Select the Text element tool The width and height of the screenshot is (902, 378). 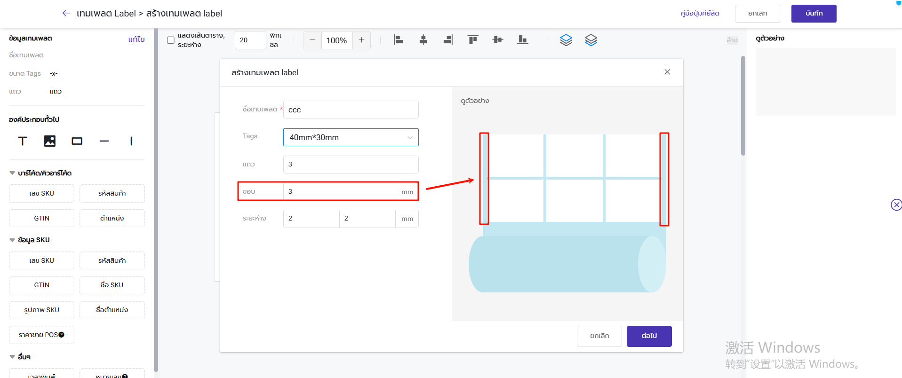(x=22, y=141)
